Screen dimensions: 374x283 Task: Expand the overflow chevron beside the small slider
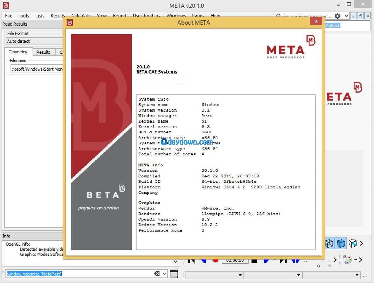pyautogui.click(x=335, y=260)
